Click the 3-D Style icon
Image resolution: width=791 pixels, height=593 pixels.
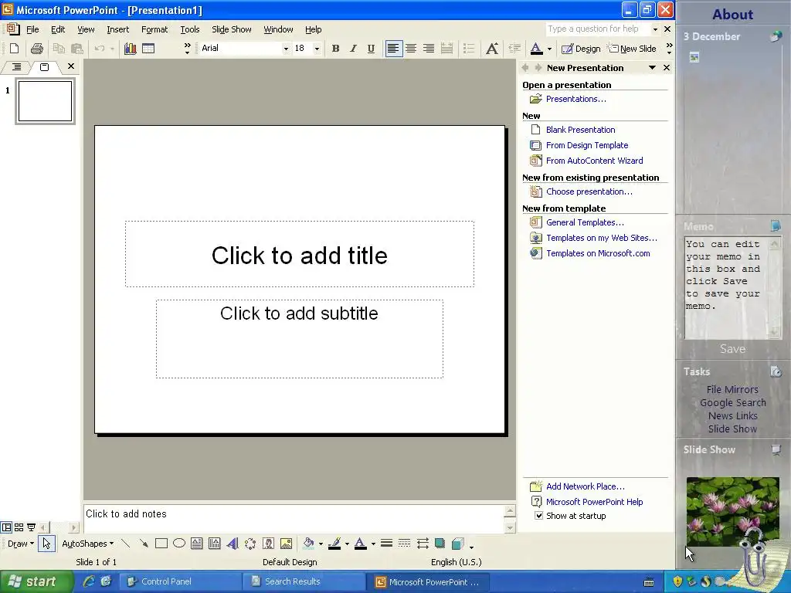[x=457, y=544]
